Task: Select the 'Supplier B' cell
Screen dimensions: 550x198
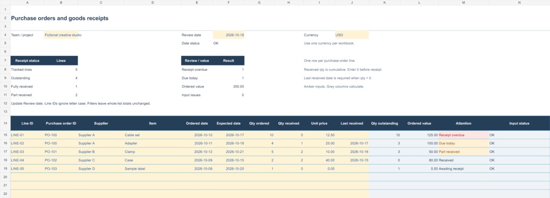Action: click(102, 152)
